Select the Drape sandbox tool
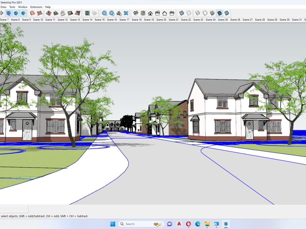Screen dimensions: 306x229 point(63,13)
